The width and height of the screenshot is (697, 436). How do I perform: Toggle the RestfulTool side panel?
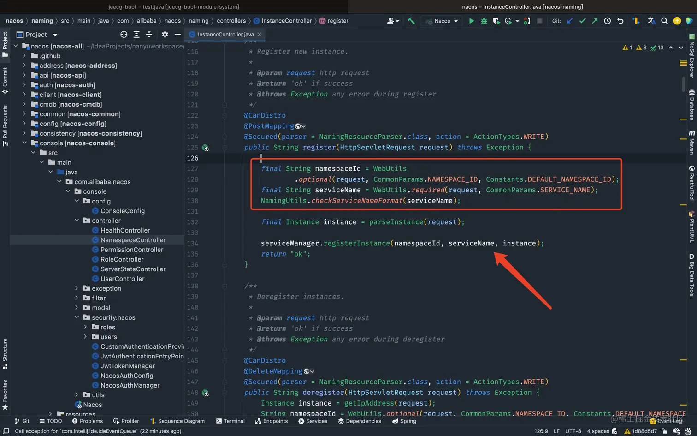(x=692, y=183)
